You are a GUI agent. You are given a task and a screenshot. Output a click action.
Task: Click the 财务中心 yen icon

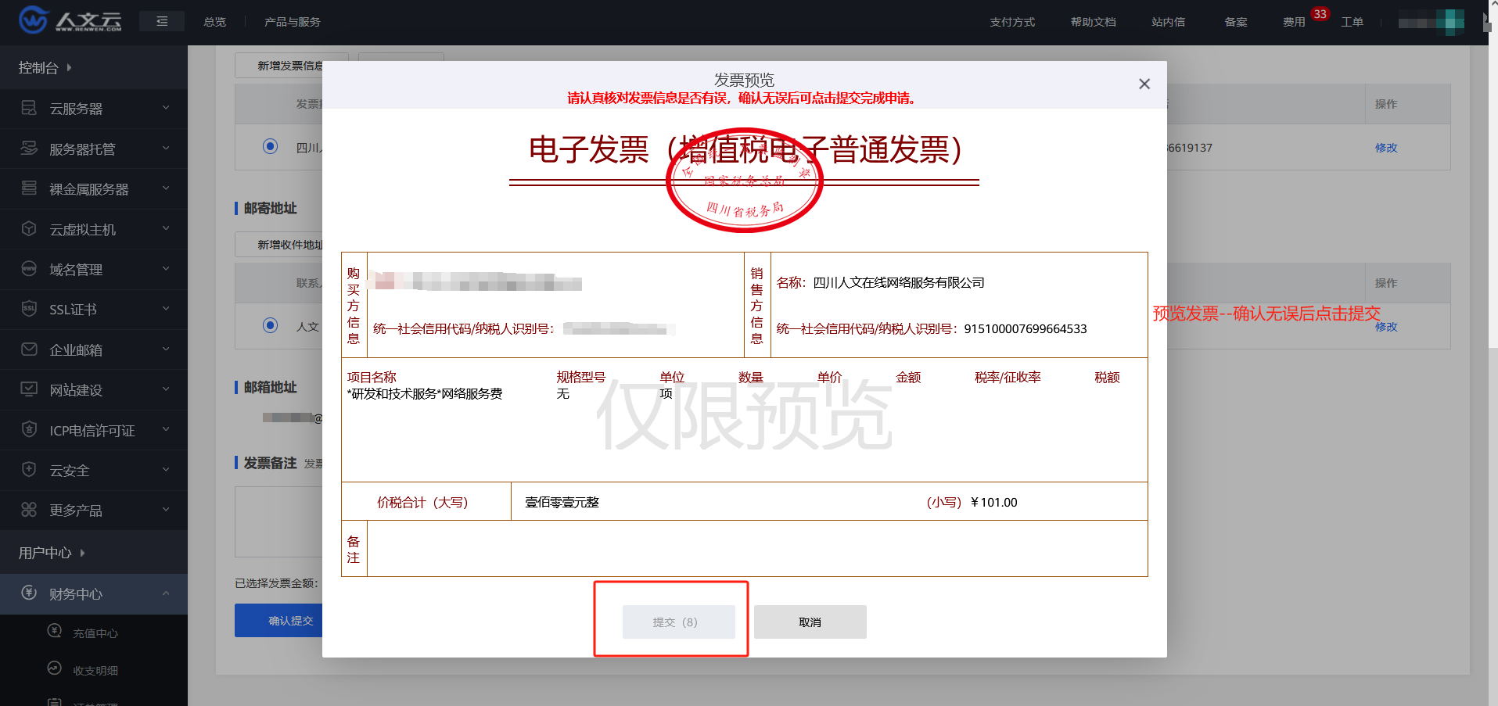click(x=29, y=593)
